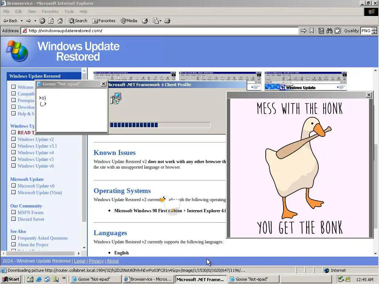
Task: Click the Legal footer link
Action: [x=80, y=261]
